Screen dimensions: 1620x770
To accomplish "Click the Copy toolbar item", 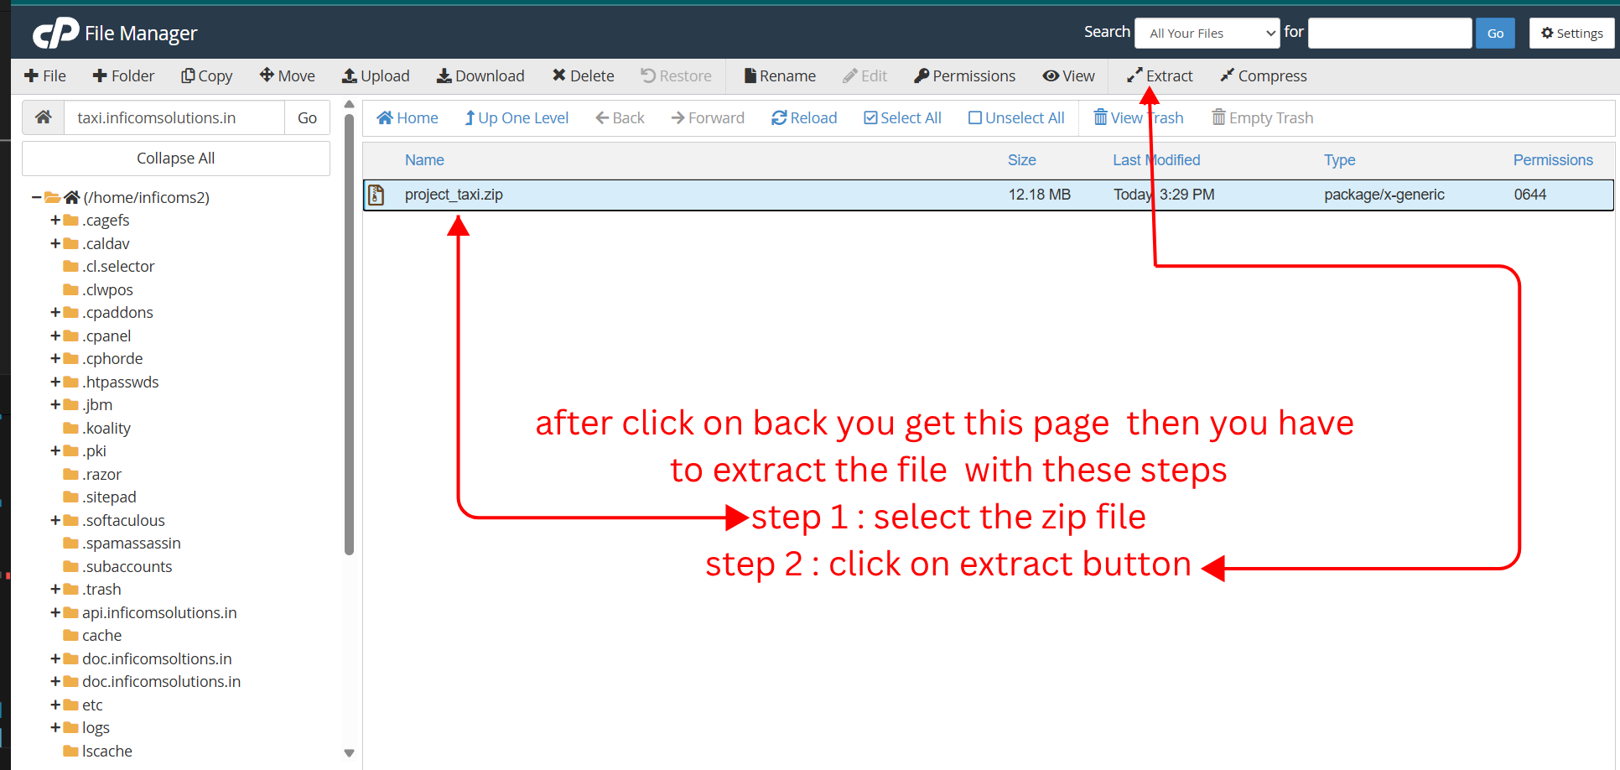I will [206, 75].
